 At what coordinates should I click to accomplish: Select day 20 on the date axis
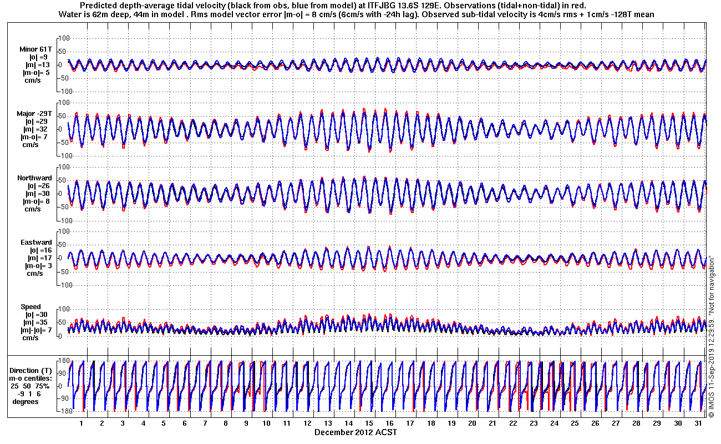click(x=471, y=423)
